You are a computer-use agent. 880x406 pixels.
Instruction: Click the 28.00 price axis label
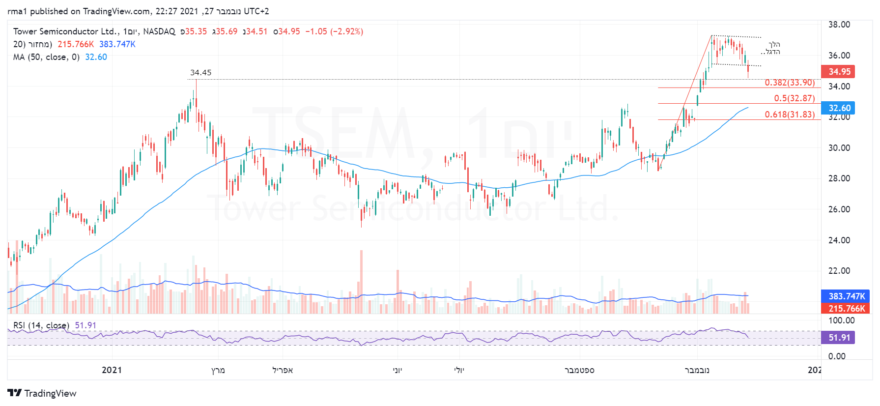(x=839, y=178)
